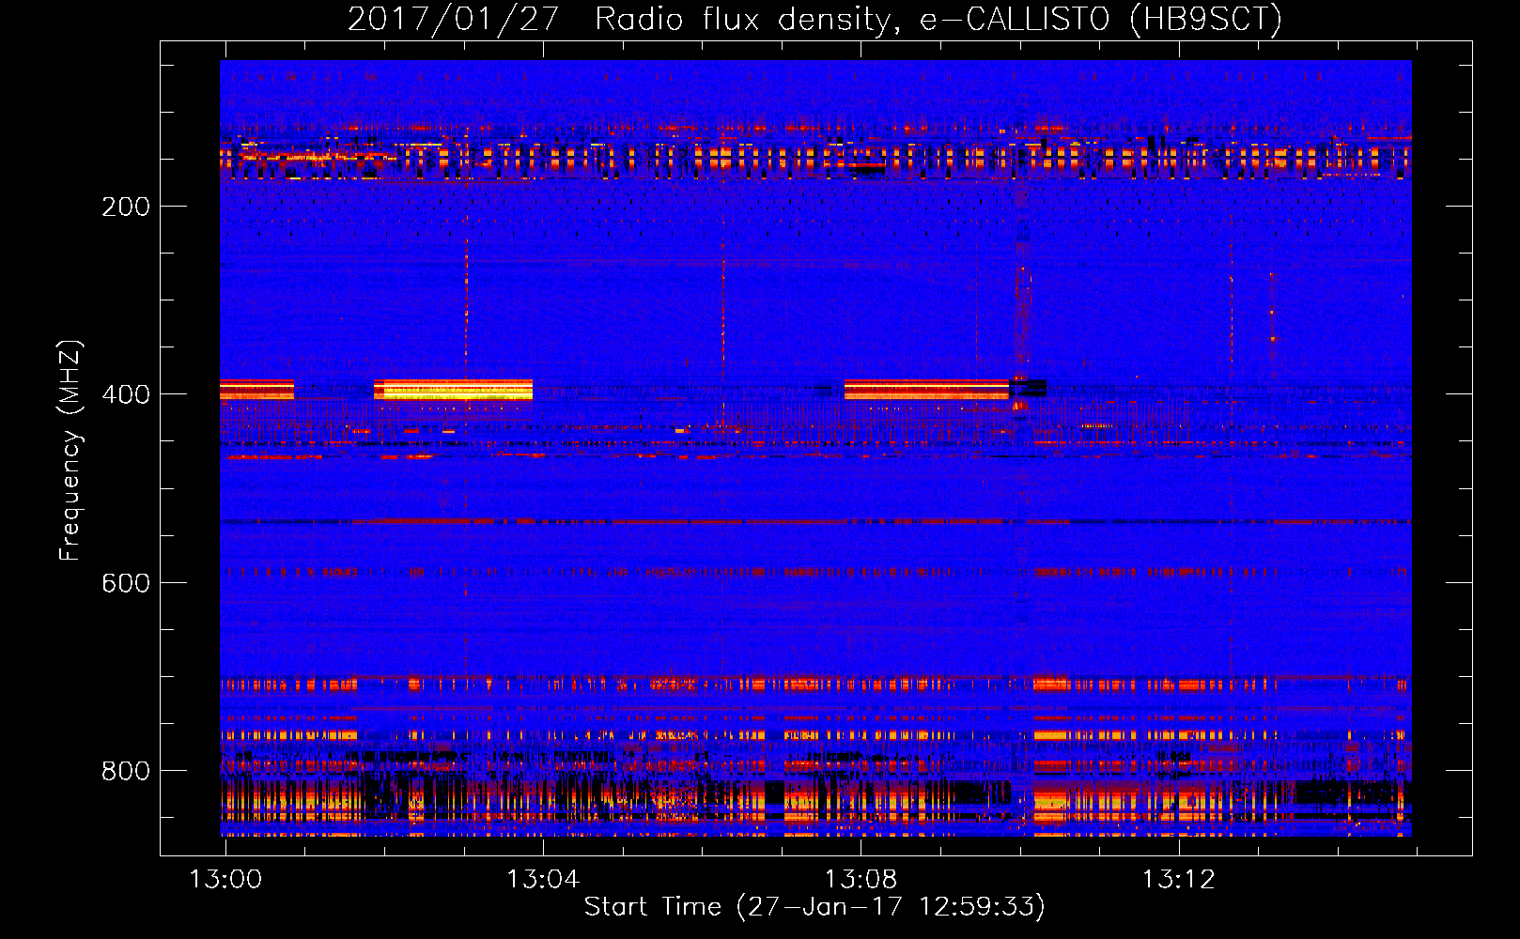Select the 800 frequency tick label
The width and height of the screenshot is (1520, 939).
(x=126, y=771)
